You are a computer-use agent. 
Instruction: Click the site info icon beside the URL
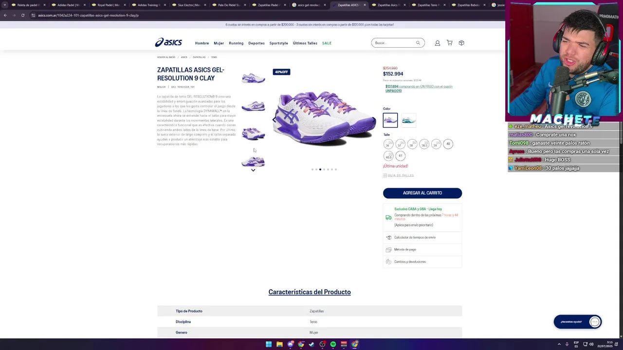pos(33,15)
